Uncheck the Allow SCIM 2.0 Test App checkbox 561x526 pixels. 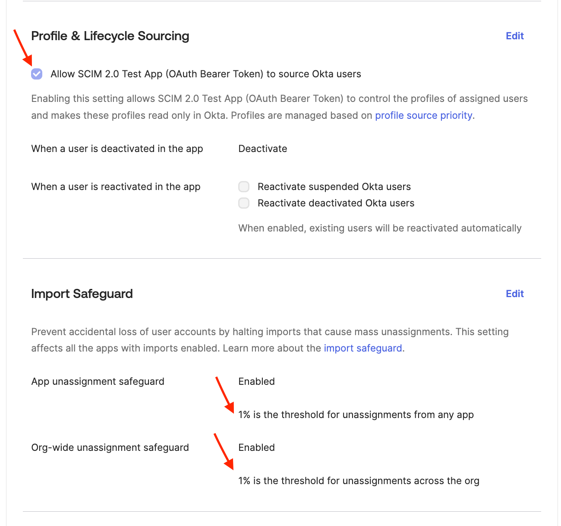click(x=37, y=74)
